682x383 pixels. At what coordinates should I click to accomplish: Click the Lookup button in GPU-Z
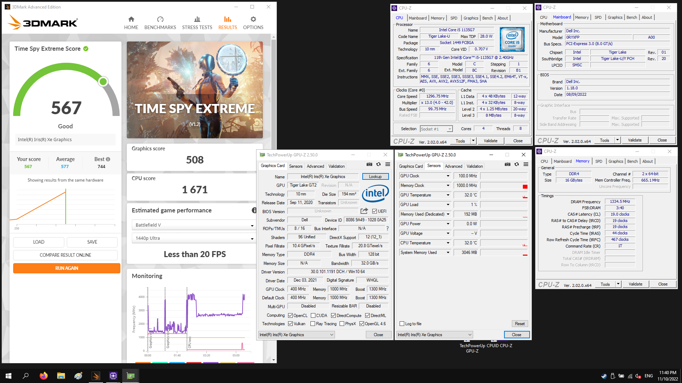pos(375,177)
